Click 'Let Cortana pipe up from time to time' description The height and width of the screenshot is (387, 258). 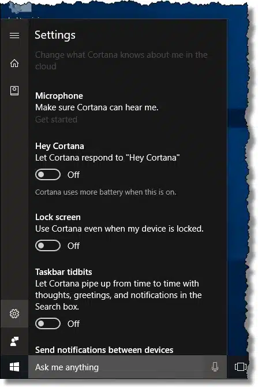118,295
